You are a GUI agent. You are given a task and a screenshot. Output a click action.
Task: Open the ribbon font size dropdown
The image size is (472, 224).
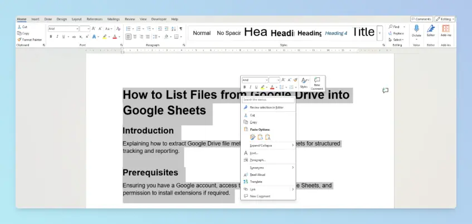click(89, 29)
